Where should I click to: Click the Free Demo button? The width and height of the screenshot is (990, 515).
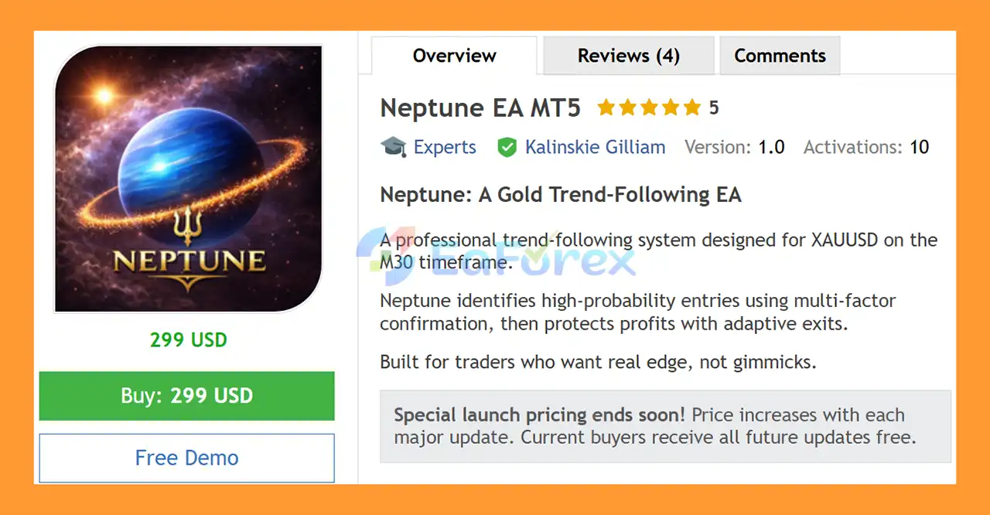(x=186, y=458)
